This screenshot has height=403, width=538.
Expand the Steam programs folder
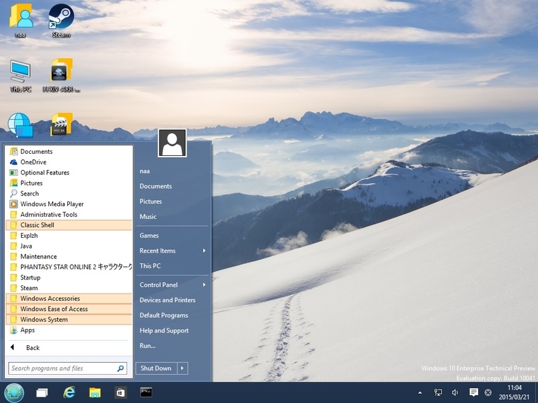tap(69, 288)
